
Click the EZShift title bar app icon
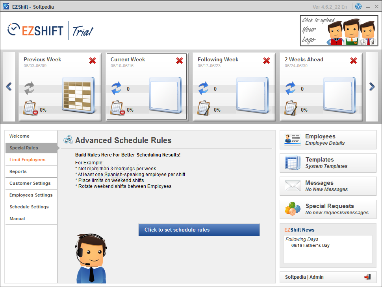(6, 7)
